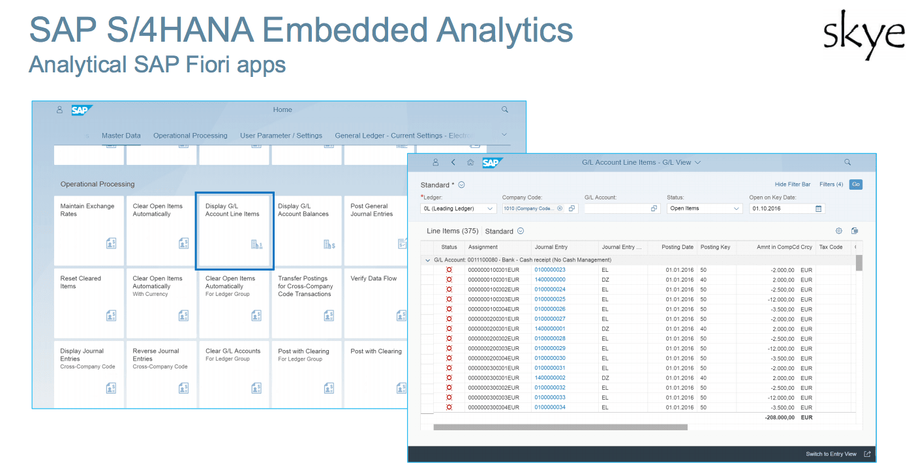Open table settings gear icon

[839, 231]
